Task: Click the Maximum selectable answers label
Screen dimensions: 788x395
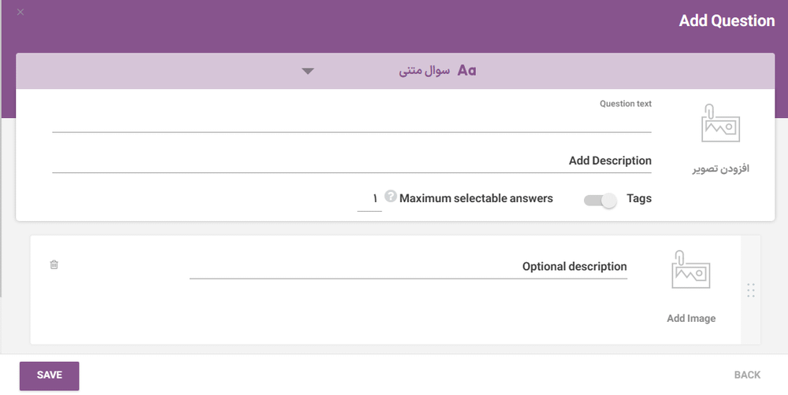Action: [476, 199]
